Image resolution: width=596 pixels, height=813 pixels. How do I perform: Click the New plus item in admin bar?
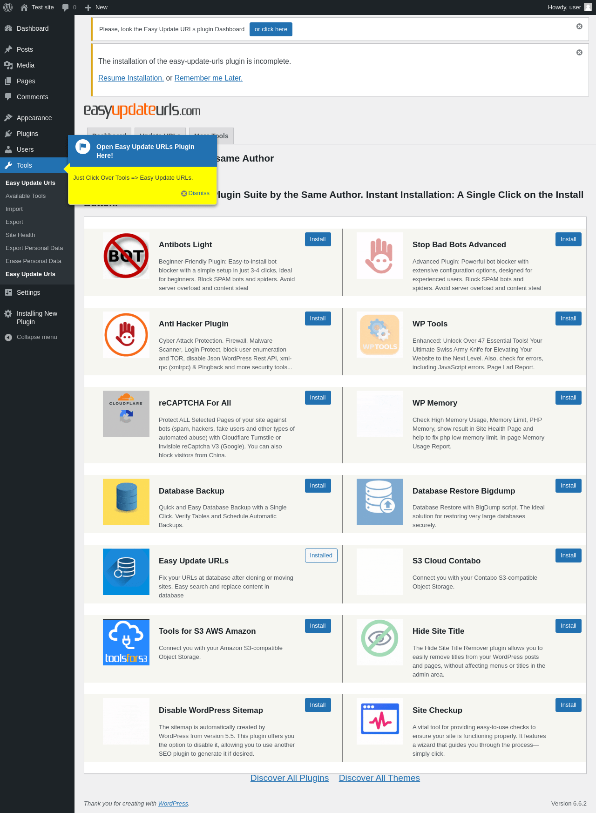(96, 7)
